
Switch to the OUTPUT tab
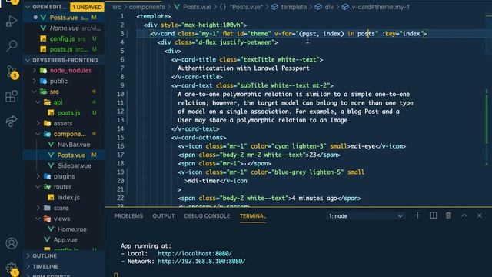point(164,216)
